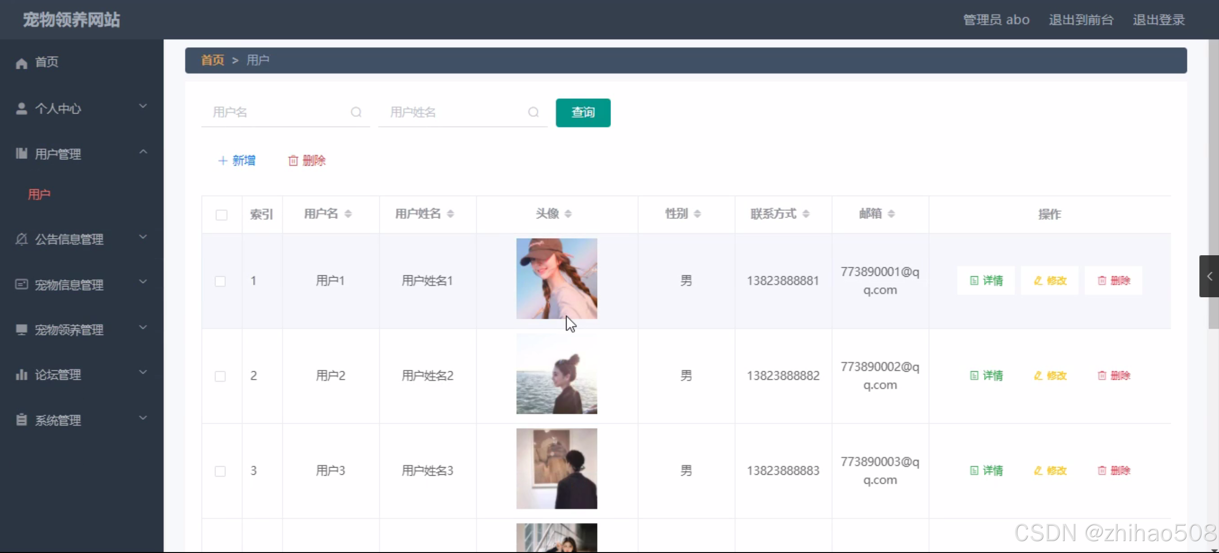The width and height of the screenshot is (1219, 553).
Task: Click the home icon beside 首页 in sidebar
Action: (x=21, y=63)
